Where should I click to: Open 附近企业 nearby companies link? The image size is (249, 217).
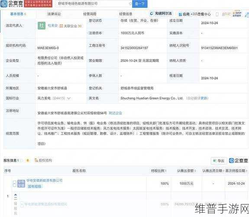pos(116,113)
